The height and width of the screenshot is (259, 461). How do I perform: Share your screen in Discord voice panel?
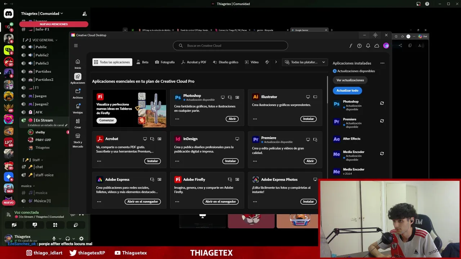tap(35, 225)
